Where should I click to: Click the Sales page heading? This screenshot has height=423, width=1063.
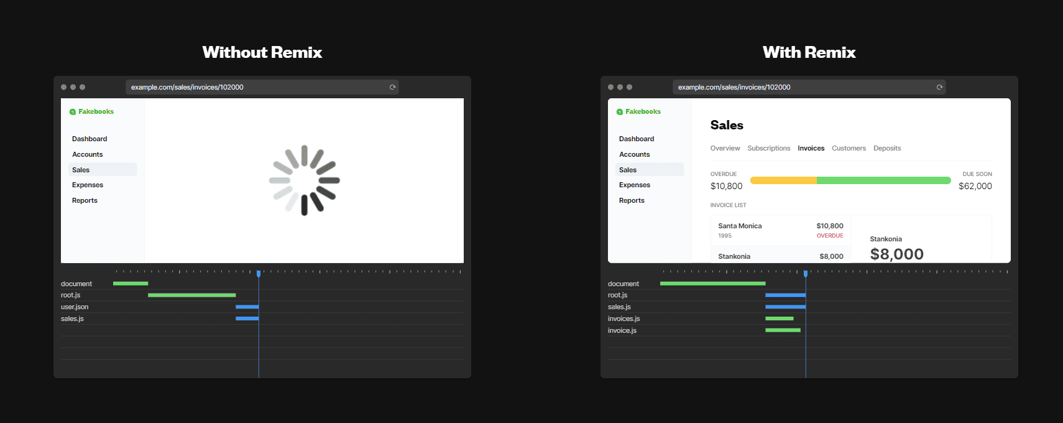point(727,125)
